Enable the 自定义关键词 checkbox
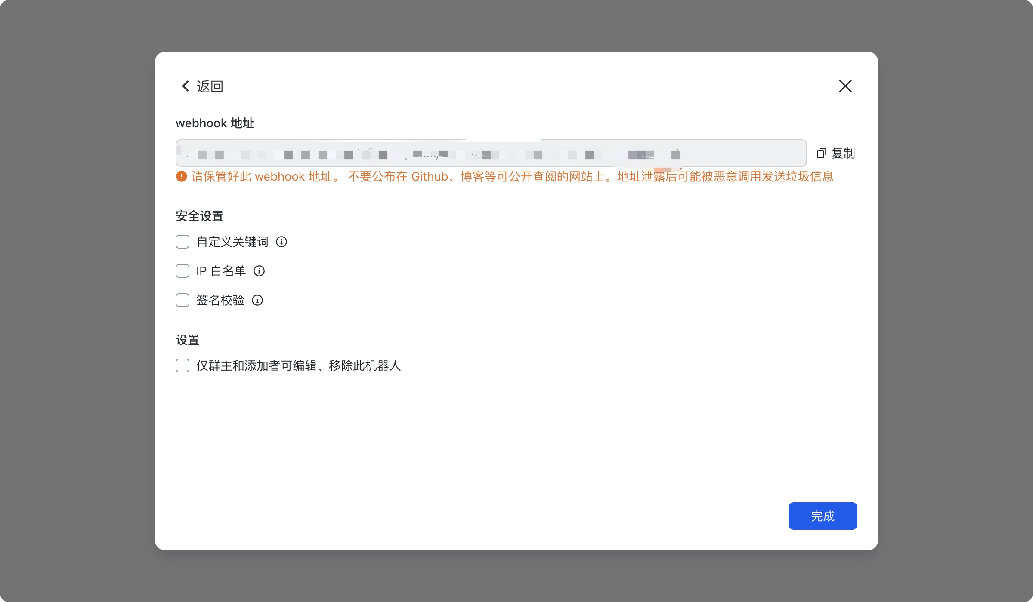The height and width of the screenshot is (602, 1033). tap(182, 242)
